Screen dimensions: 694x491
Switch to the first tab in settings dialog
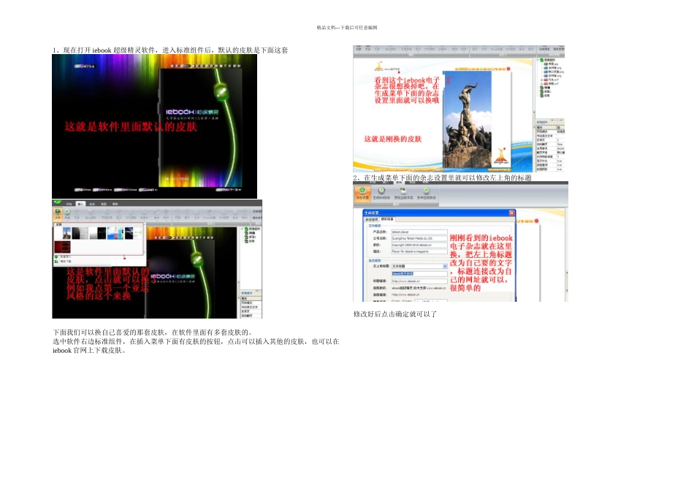tap(371, 219)
